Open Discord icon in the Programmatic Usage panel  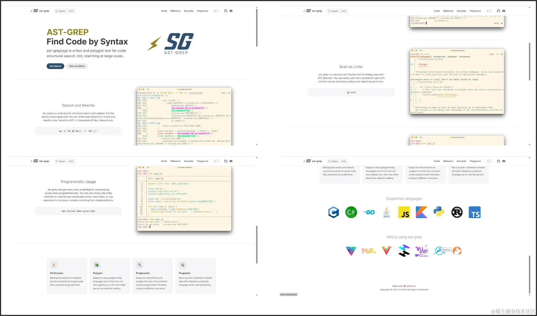[231, 161]
